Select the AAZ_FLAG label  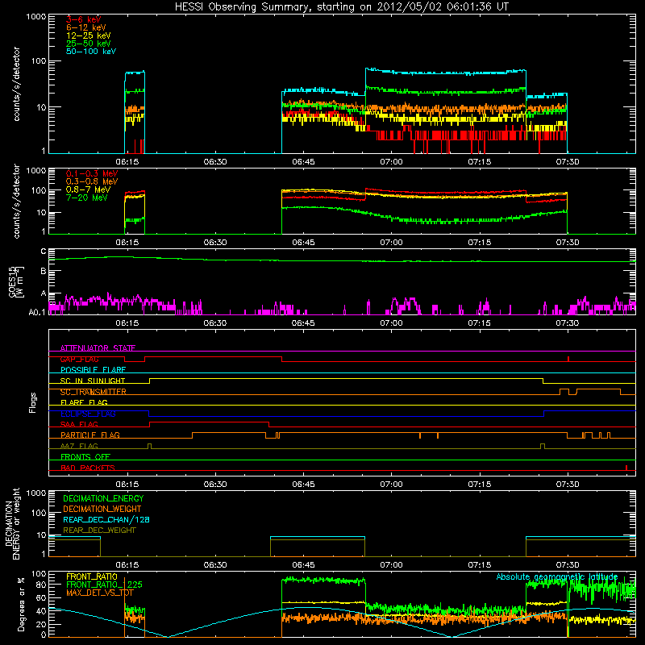click(79, 446)
